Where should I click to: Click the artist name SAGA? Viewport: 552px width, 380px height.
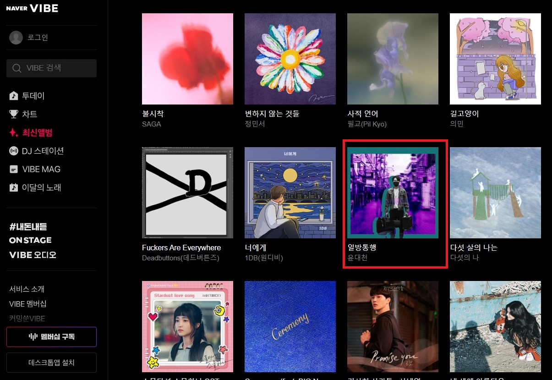152,124
